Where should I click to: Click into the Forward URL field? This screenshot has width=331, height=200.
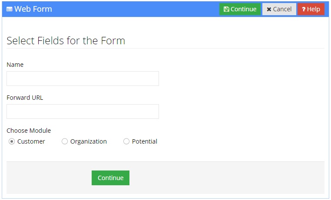point(83,111)
